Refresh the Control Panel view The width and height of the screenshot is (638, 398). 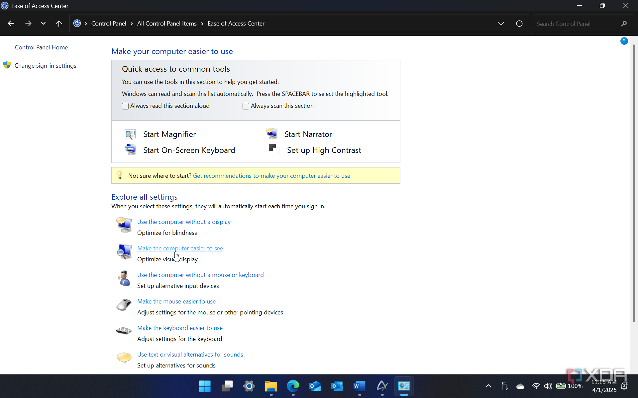coord(519,24)
